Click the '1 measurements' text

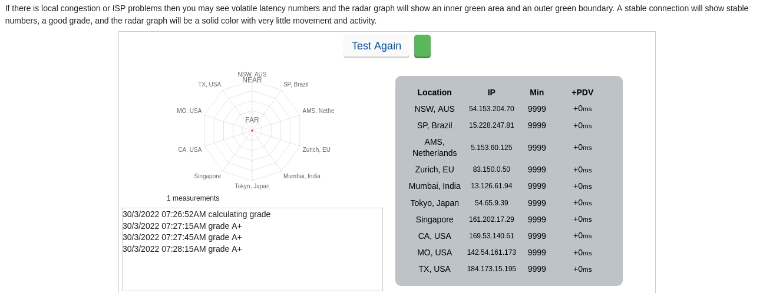[x=193, y=198]
